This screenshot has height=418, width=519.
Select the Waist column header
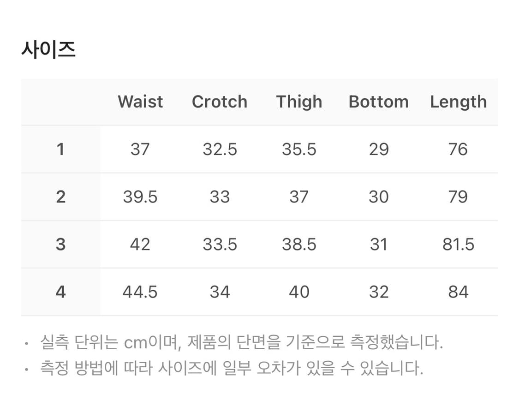click(x=140, y=102)
